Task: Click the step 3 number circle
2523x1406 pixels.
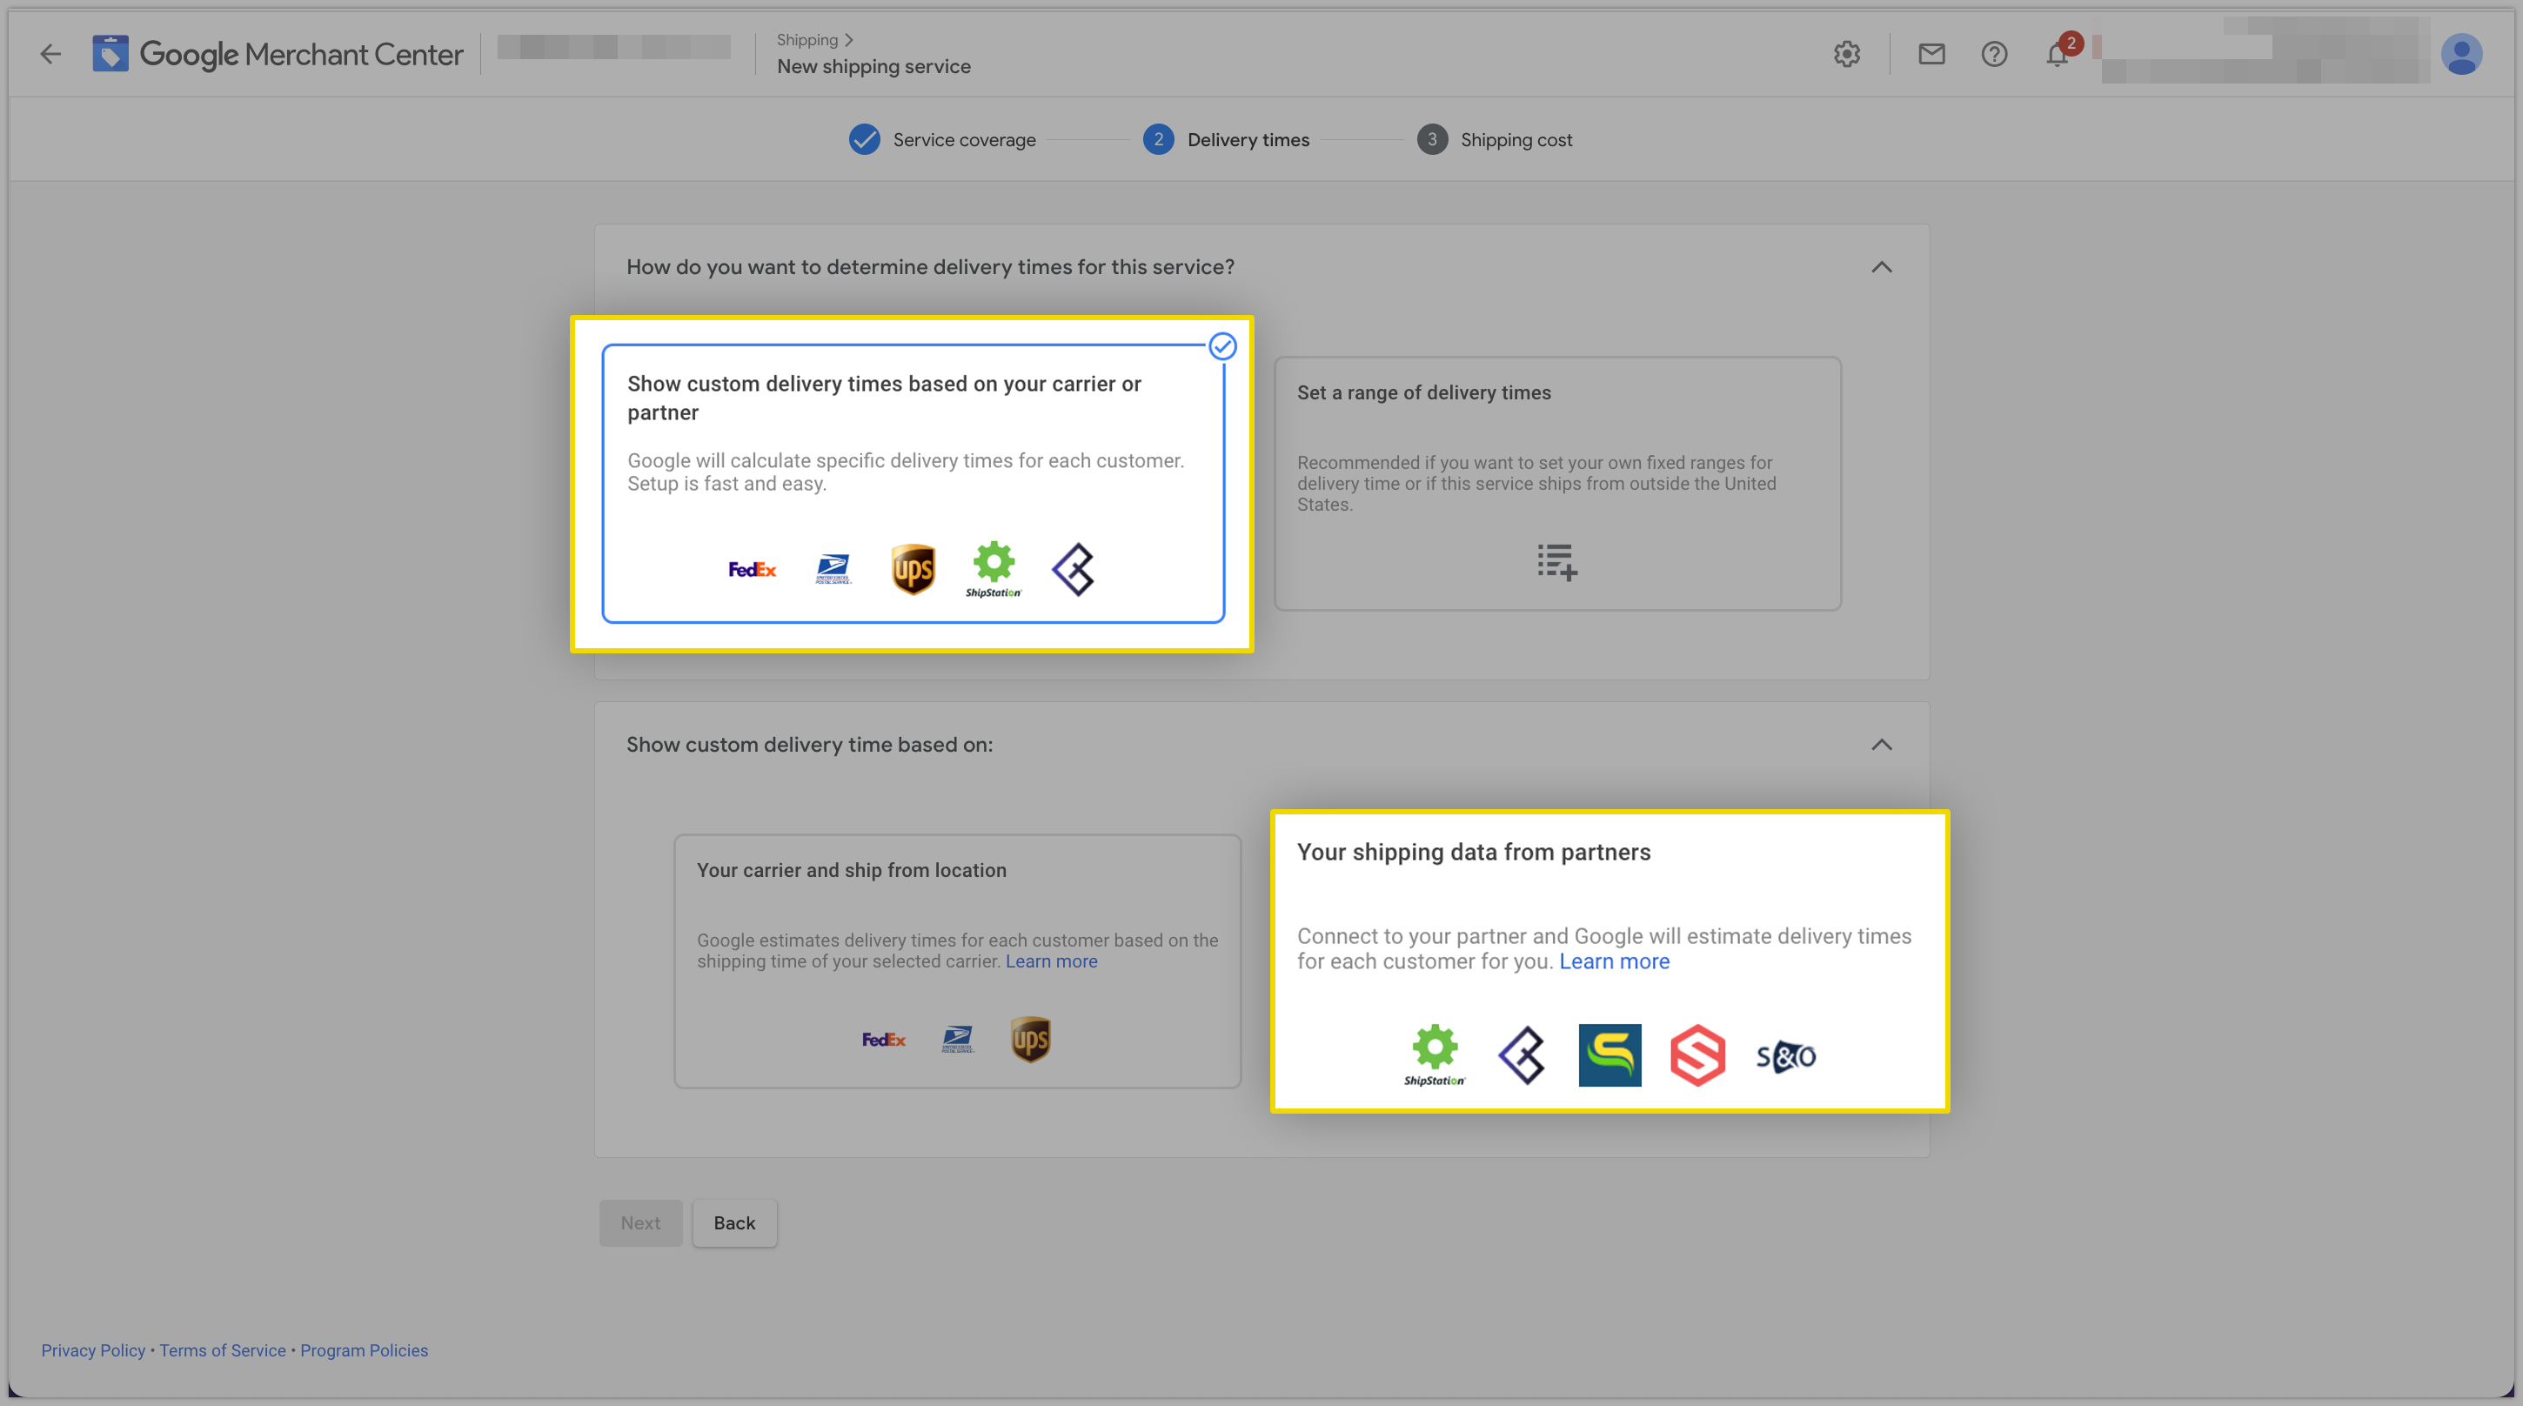Action: pyautogui.click(x=1432, y=140)
